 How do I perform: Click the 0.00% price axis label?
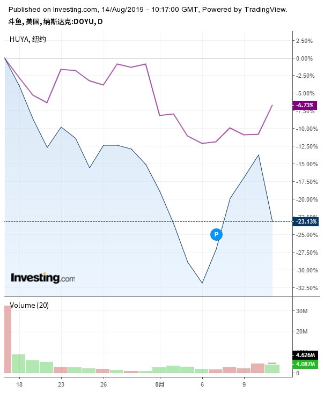pos(303,58)
